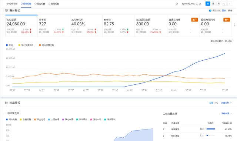Click the 693 visitor bar for 手淘搜索
Viewport: 237px width, 141px height.
tap(211, 129)
